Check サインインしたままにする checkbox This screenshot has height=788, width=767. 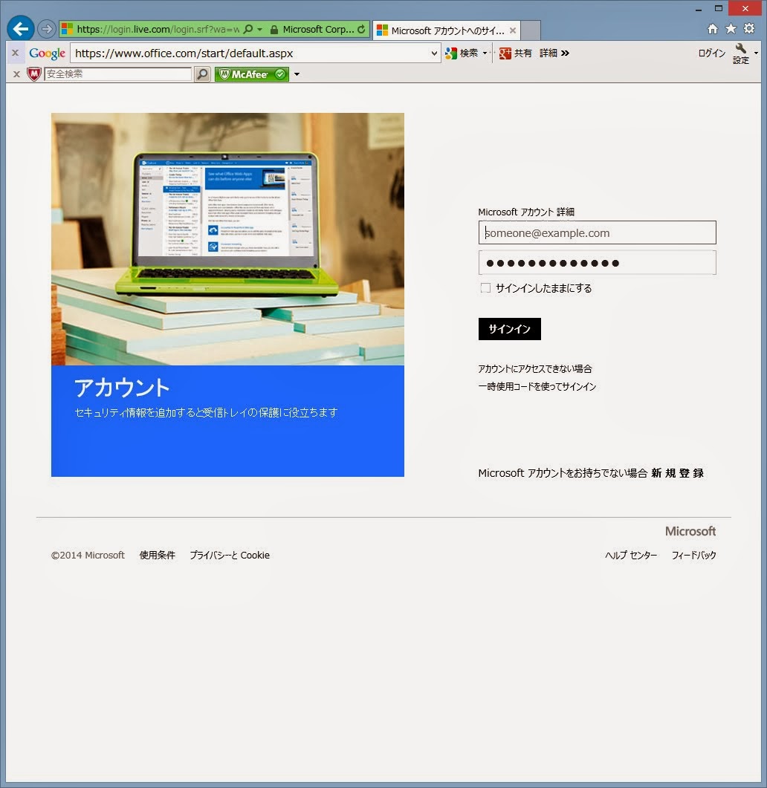coord(485,288)
